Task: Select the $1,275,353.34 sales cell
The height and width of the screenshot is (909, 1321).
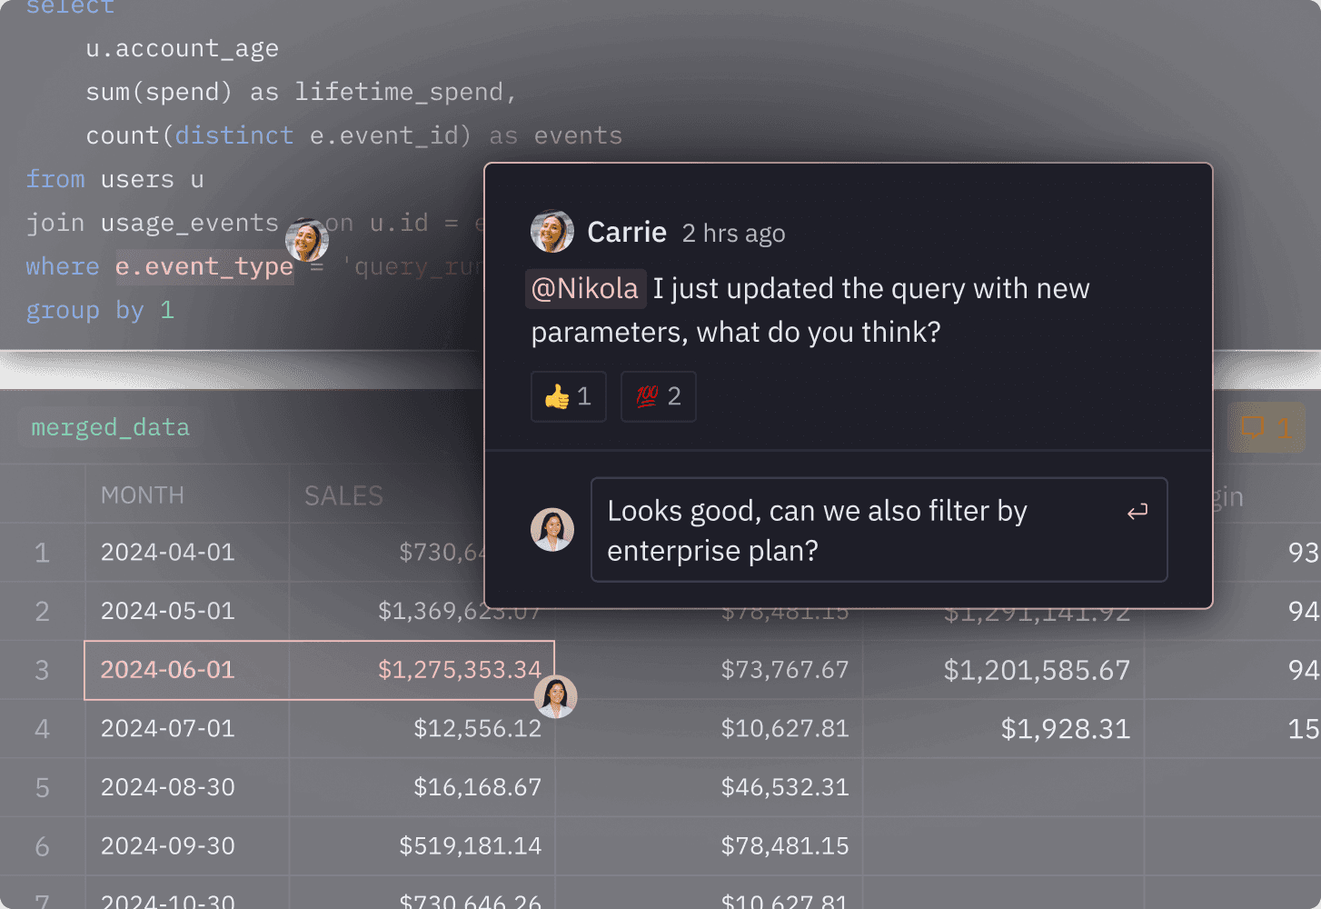Action: coord(459,670)
